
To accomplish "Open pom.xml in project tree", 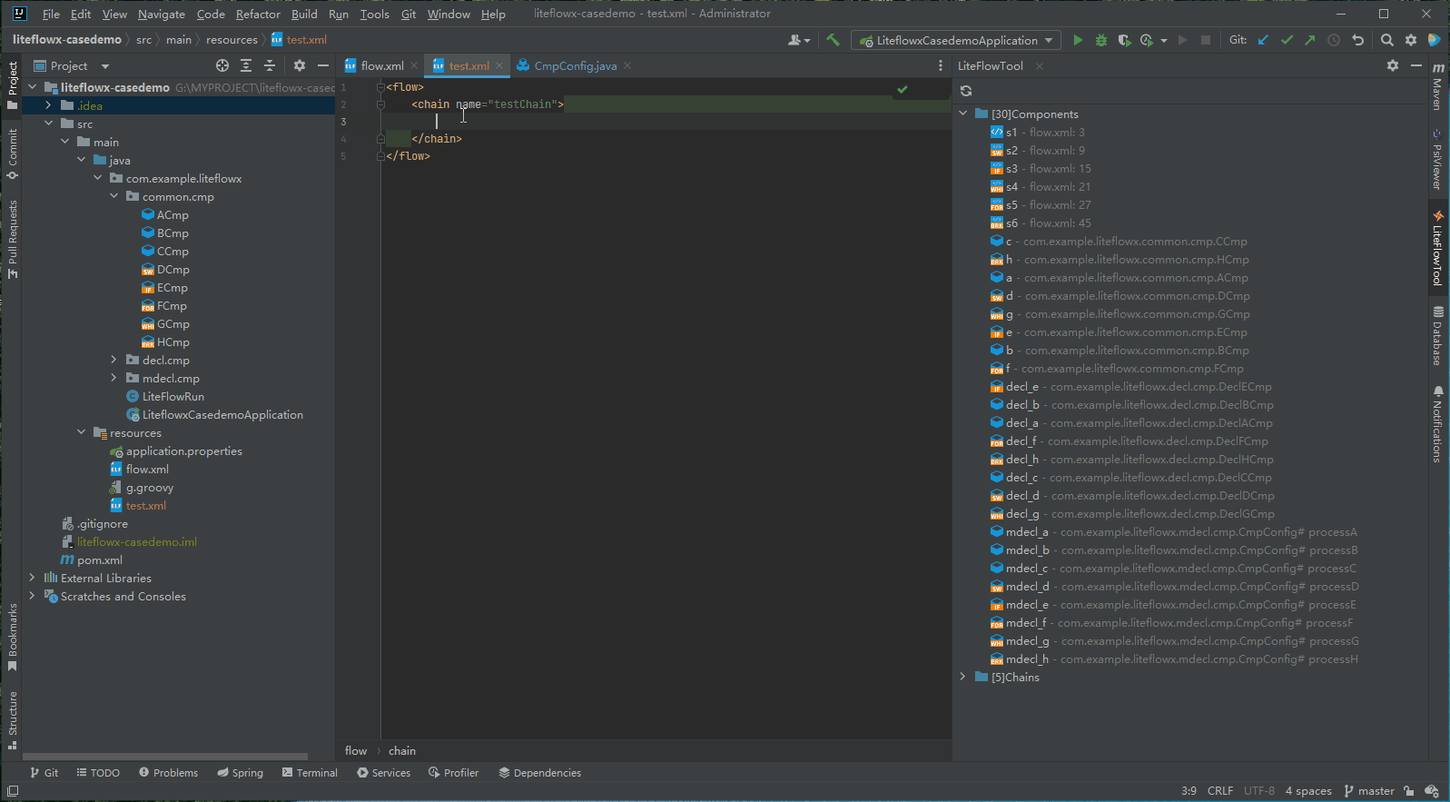I will pyautogui.click(x=99, y=559).
